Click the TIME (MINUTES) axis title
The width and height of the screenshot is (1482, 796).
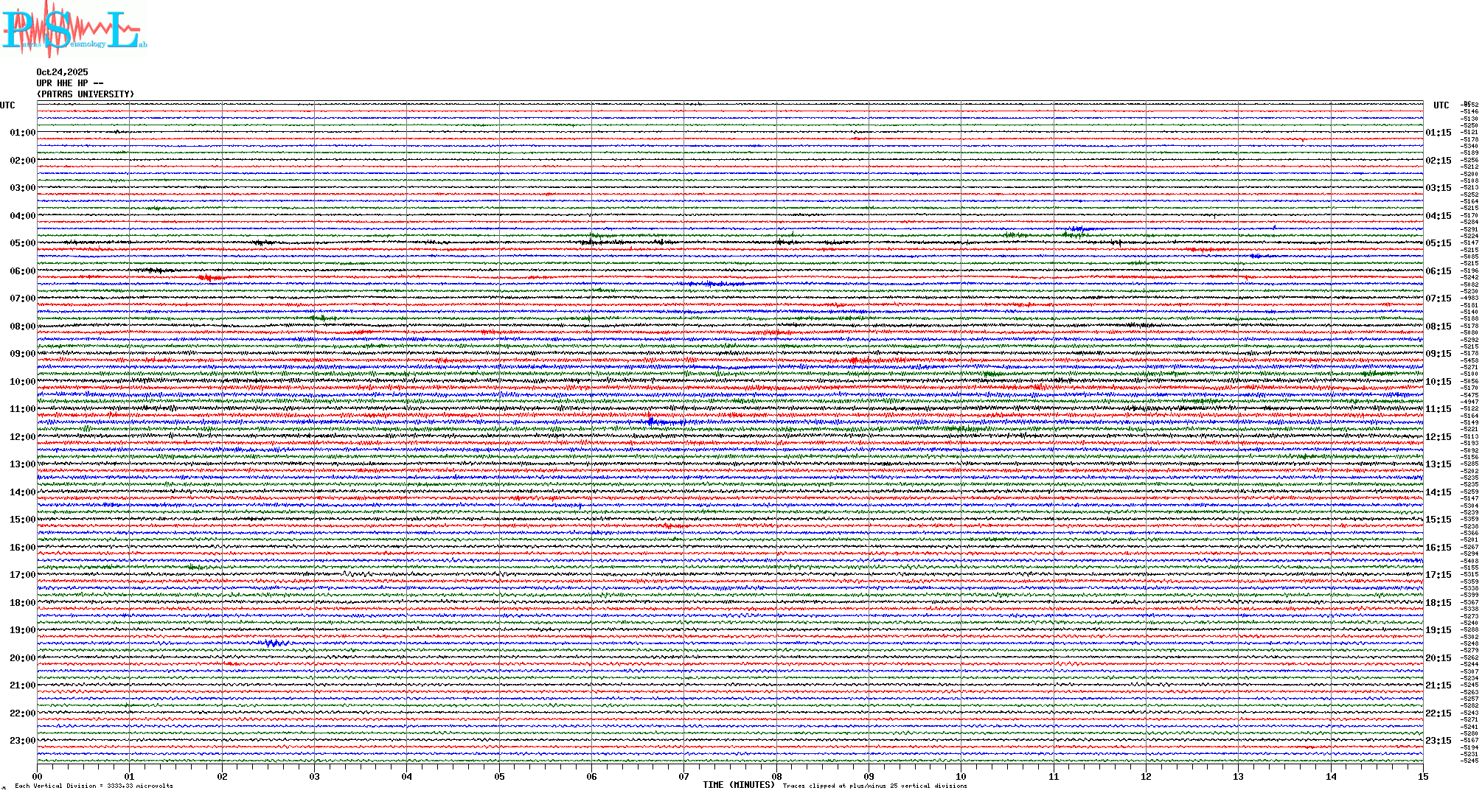739,785
